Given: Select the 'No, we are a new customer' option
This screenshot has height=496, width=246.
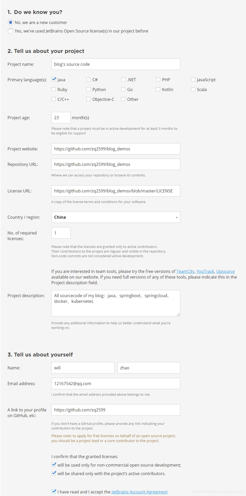Looking at the screenshot, I should click(x=11, y=22).
